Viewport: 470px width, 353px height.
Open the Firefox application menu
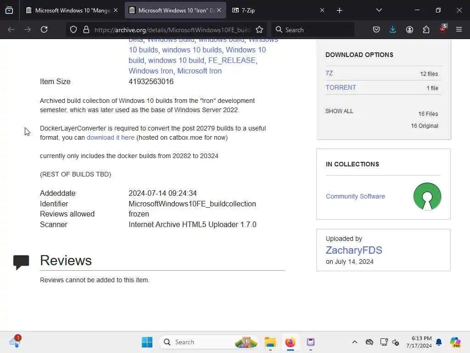click(x=459, y=30)
